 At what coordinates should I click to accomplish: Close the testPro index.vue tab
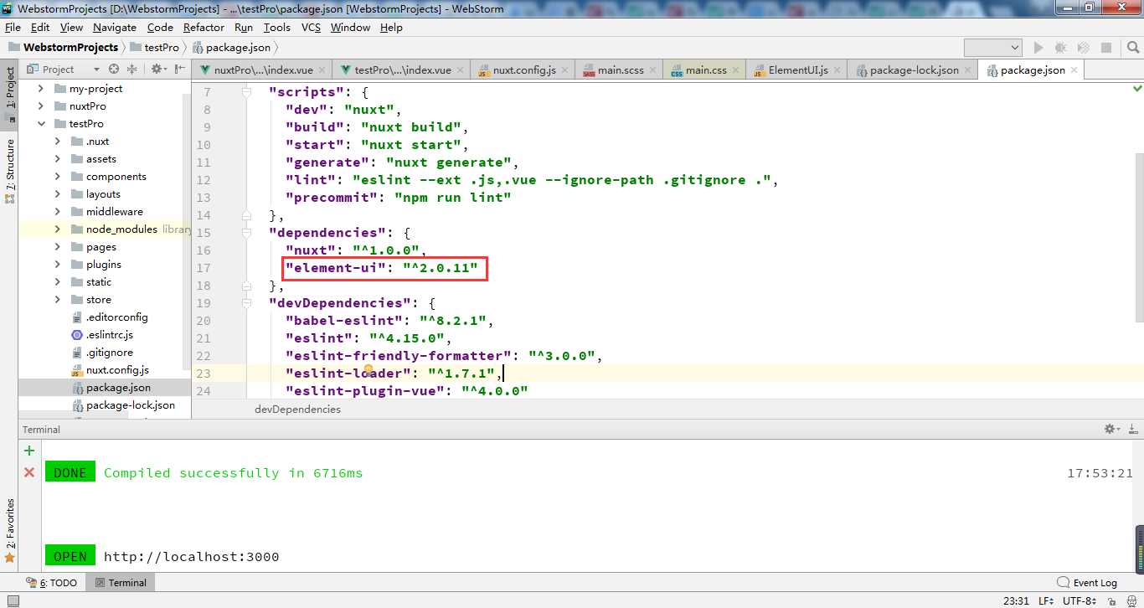tap(461, 70)
